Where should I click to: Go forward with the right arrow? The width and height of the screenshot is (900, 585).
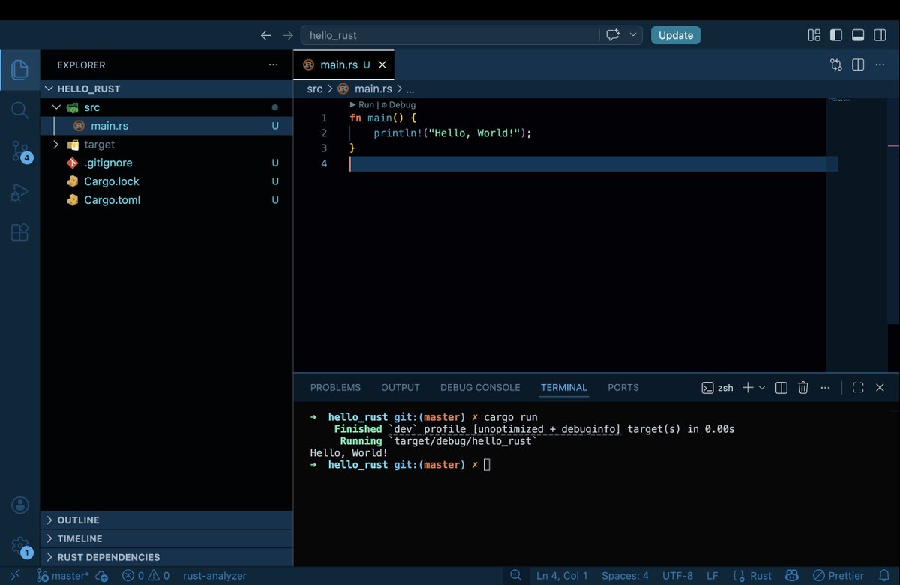coord(288,35)
